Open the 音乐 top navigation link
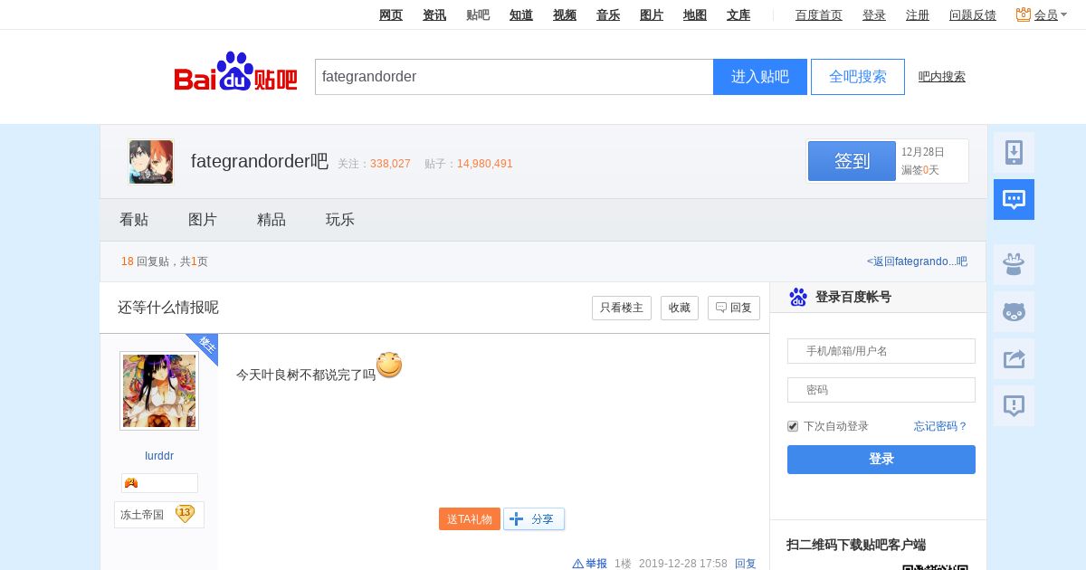This screenshot has width=1086, height=570. click(x=608, y=14)
